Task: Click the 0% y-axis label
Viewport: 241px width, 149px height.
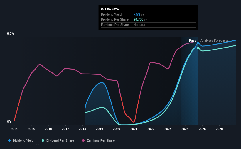Action: (9, 121)
